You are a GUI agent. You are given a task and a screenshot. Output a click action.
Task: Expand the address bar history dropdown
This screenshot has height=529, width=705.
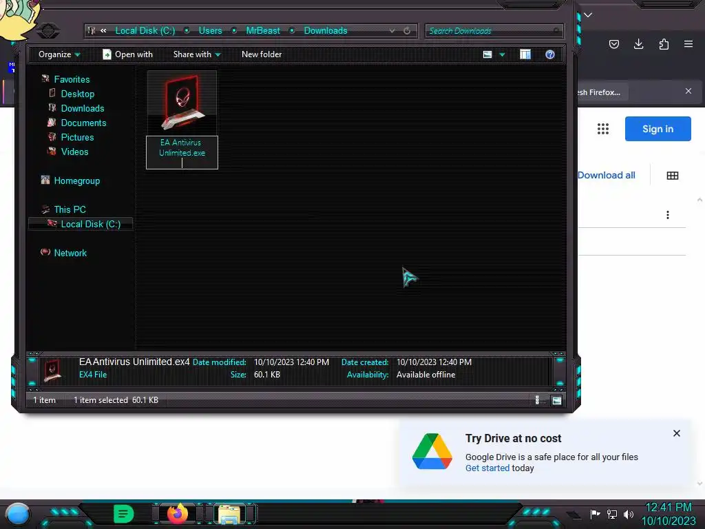392,30
